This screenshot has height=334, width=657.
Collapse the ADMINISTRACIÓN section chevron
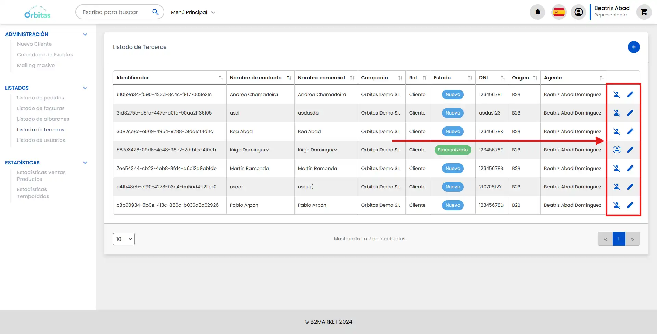(85, 34)
